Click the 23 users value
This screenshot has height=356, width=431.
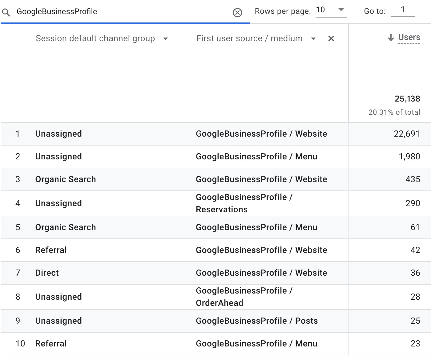415,344
